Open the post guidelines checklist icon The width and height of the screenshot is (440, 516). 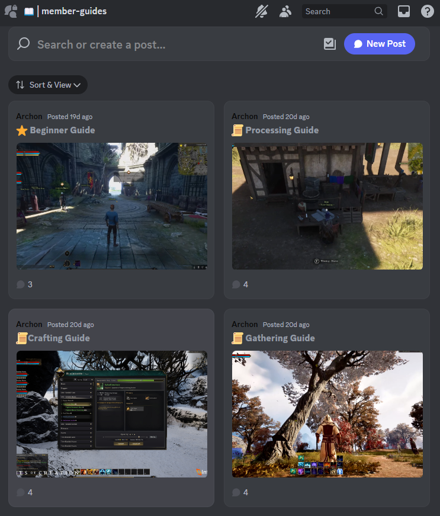point(329,44)
